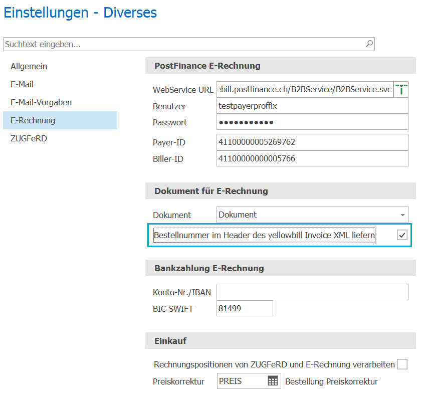
Task: Edit the Payer-ID field
Action: pos(312,142)
